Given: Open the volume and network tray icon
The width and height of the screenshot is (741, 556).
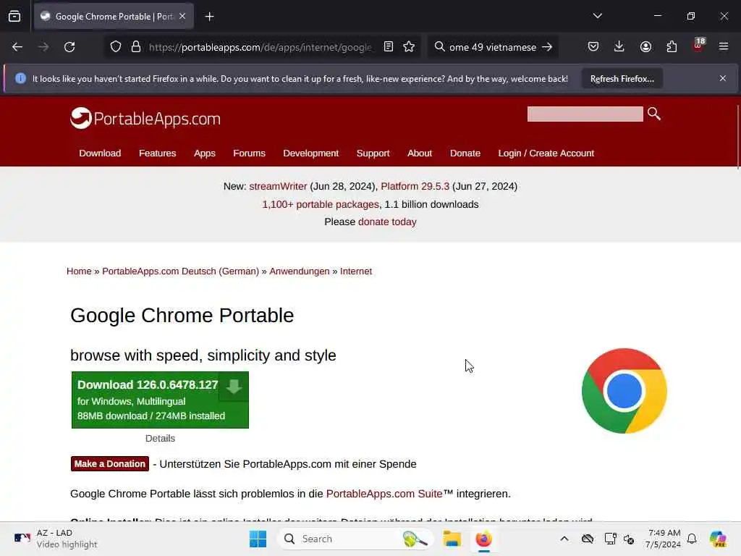Looking at the screenshot, I should pos(629,539).
